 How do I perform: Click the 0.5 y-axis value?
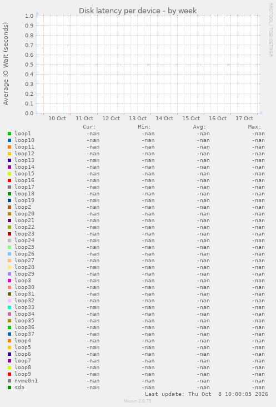(x=29, y=65)
